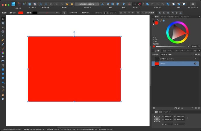Screen dimensions: 201x131
Task: Click the 絶対サイズ button
Action: coord(86,13)
